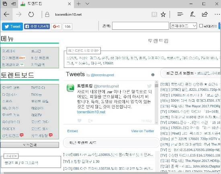Click the 106 share count box

coord(68,27)
